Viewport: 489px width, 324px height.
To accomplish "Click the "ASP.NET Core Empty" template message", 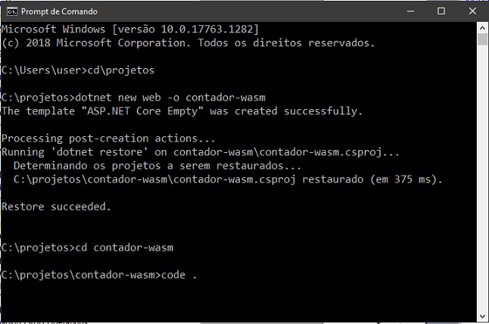I will pos(182,111).
